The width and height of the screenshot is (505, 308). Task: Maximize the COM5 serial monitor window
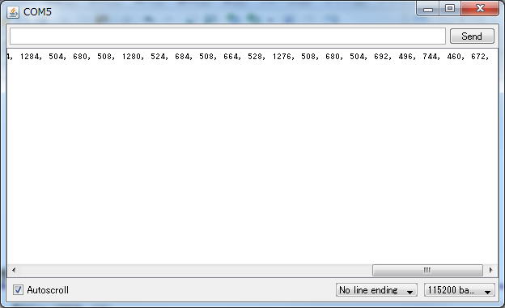(450, 9)
